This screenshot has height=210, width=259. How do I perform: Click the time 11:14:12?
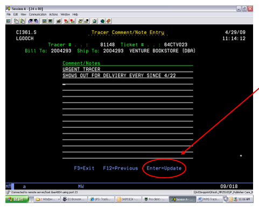234,39
